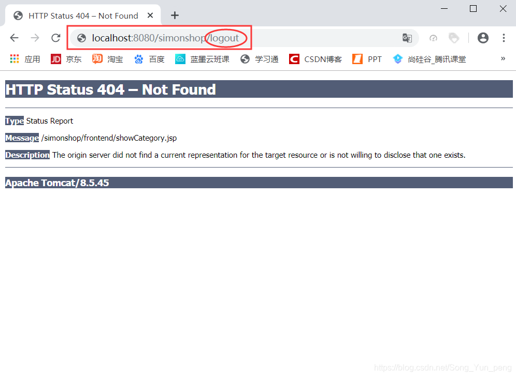The height and width of the screenshot is (377, 516).
Task: Minimize the browser window
Action: tap(445, 9)
